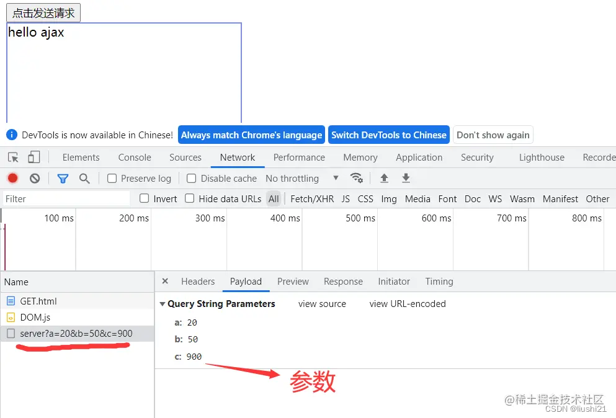Enable the Preserve log checkbox
The height and width of the screenshot is (418, 616).
(112, 179)
